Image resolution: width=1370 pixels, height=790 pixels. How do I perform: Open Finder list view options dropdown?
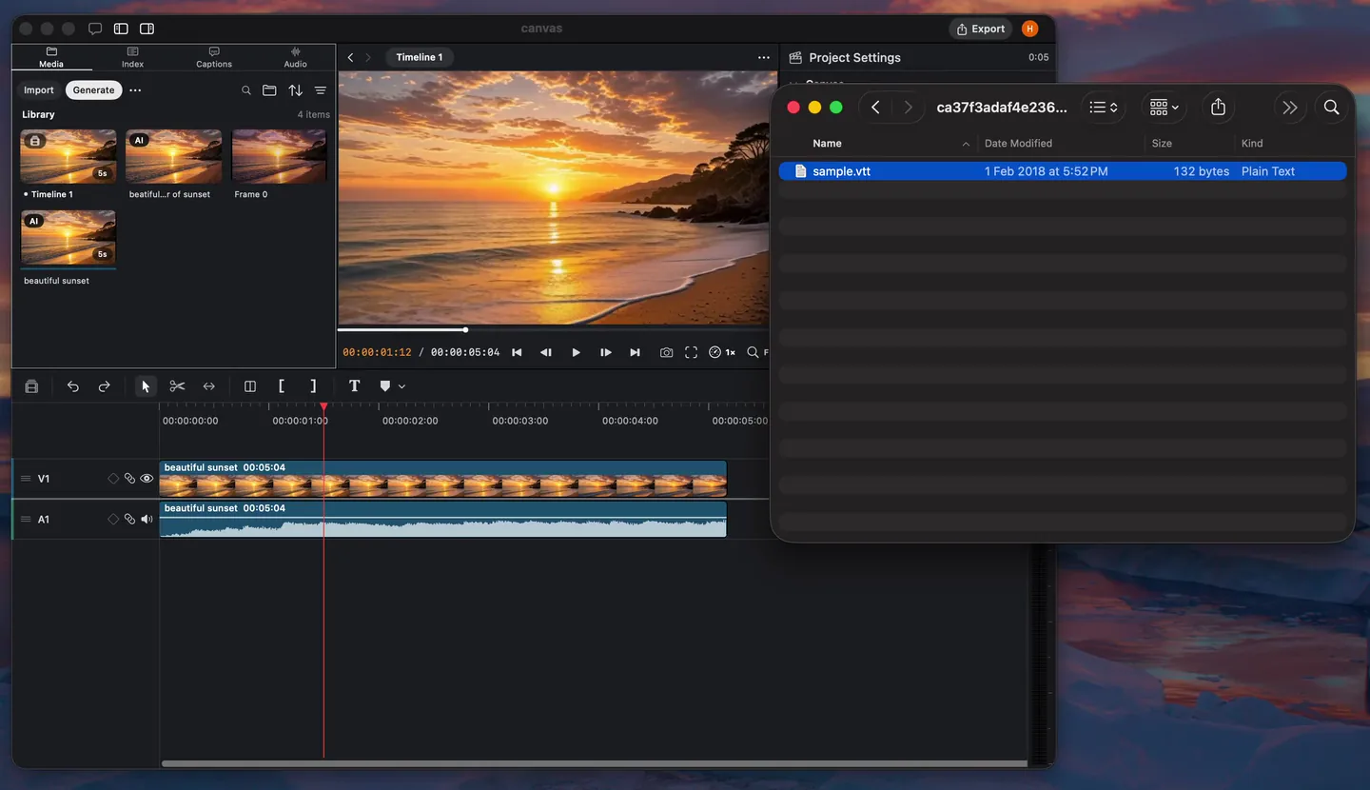click(x=1104, y=108)
